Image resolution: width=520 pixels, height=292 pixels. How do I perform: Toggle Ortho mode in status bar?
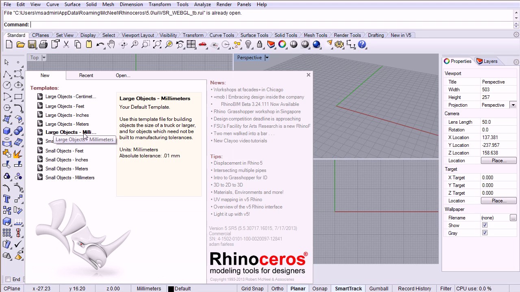coord(277,289)
